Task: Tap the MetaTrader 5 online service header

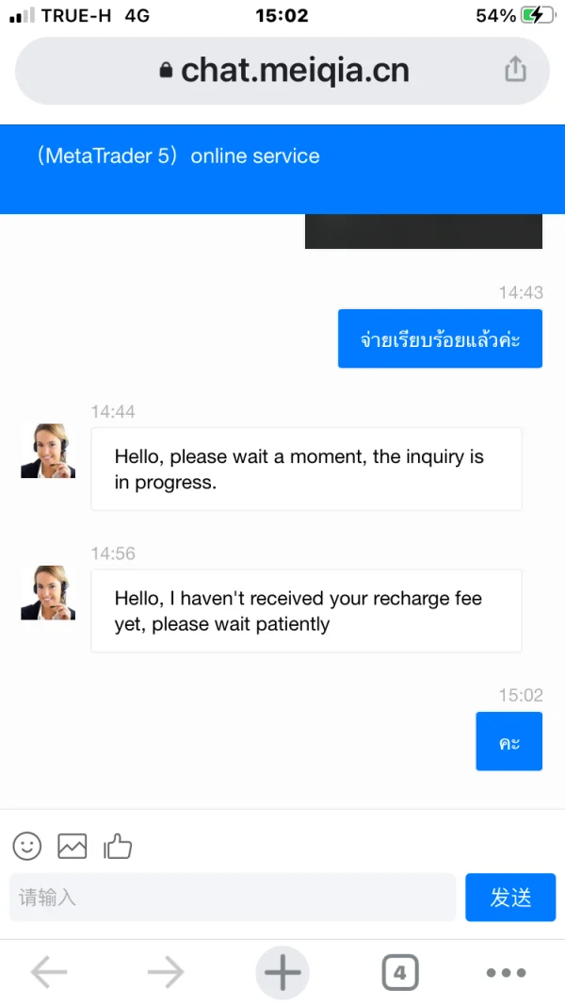Action: point(179,157)
